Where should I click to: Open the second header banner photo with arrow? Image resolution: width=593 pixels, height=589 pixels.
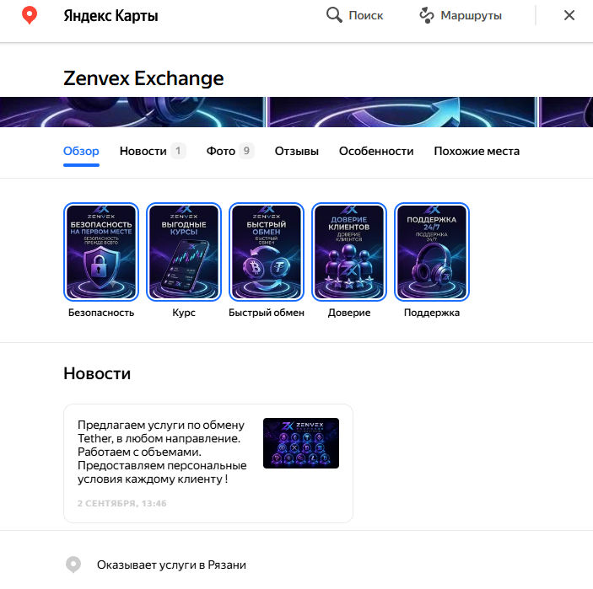tap(402, 112)
